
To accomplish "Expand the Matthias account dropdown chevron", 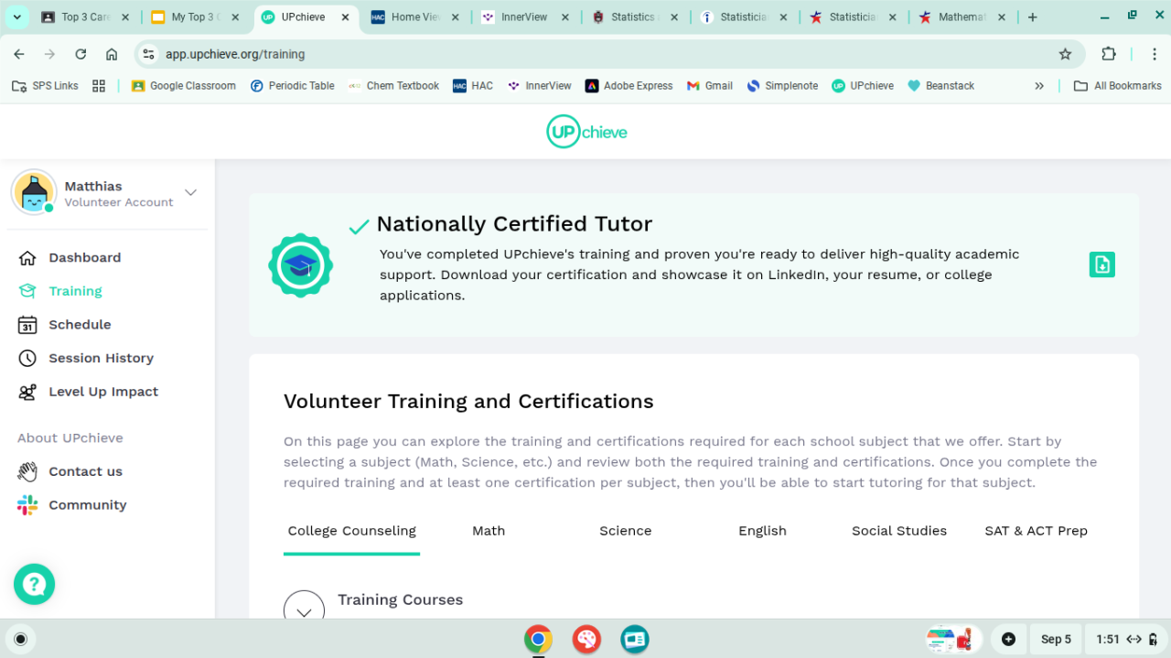I will 190,192.
